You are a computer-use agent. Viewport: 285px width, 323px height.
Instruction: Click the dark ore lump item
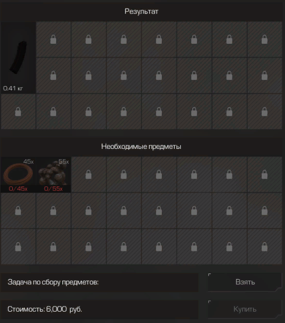coord(54,174)
